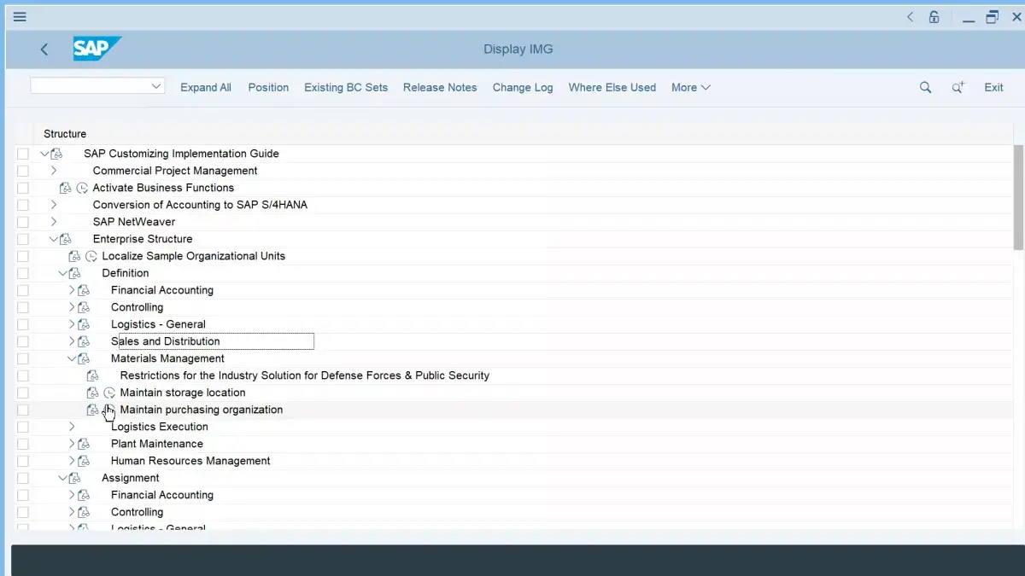Check the Enterprise Structure row checkbox

(23, 239)
